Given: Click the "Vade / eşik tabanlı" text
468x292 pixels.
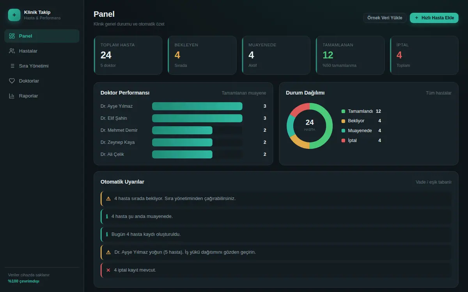Looking at the screenshot, I should click(434, 182).
